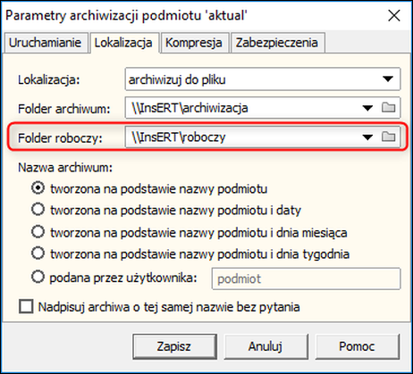
Task: Click the 'podmiot' archive name field
Action: pos(306,278)
